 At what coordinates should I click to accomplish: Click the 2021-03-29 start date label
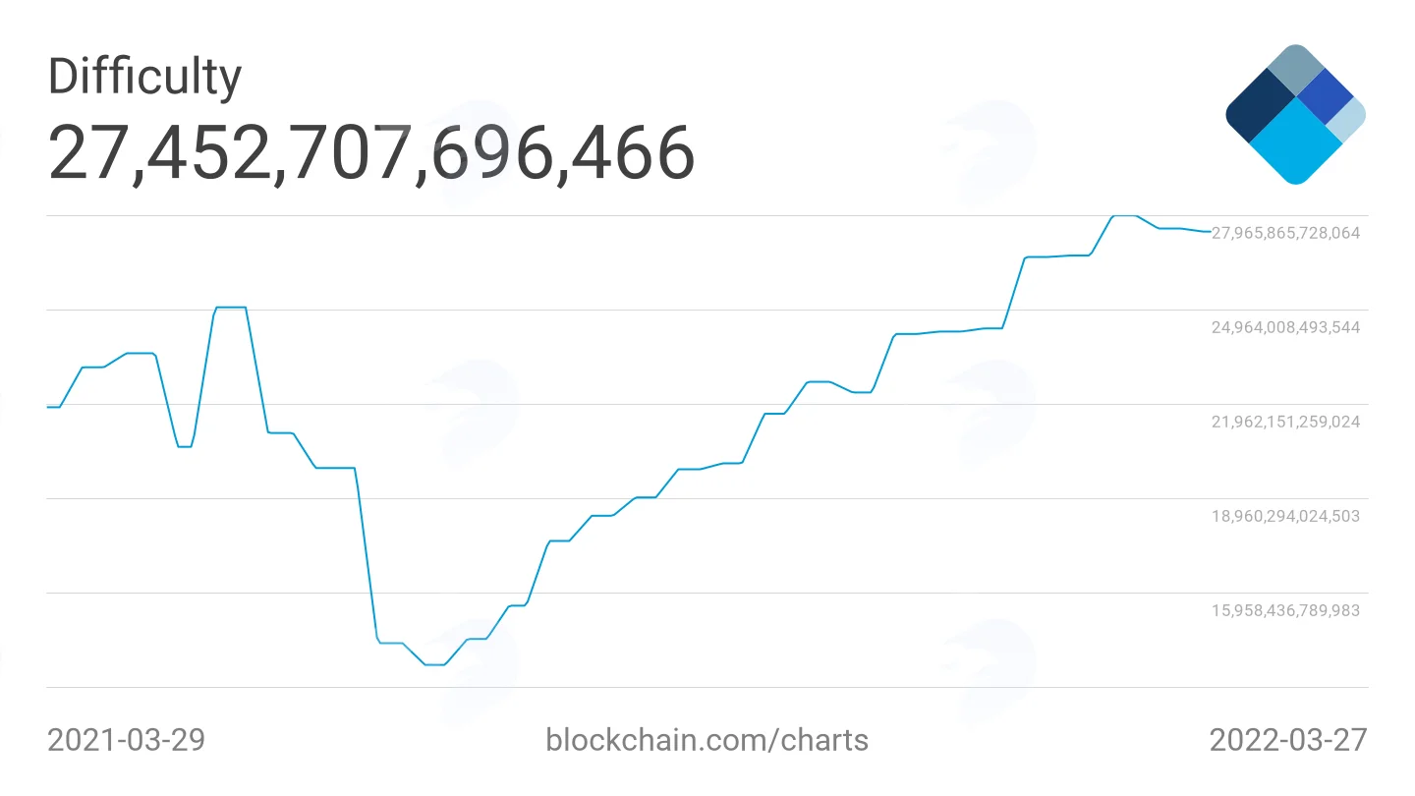[127, 739]
